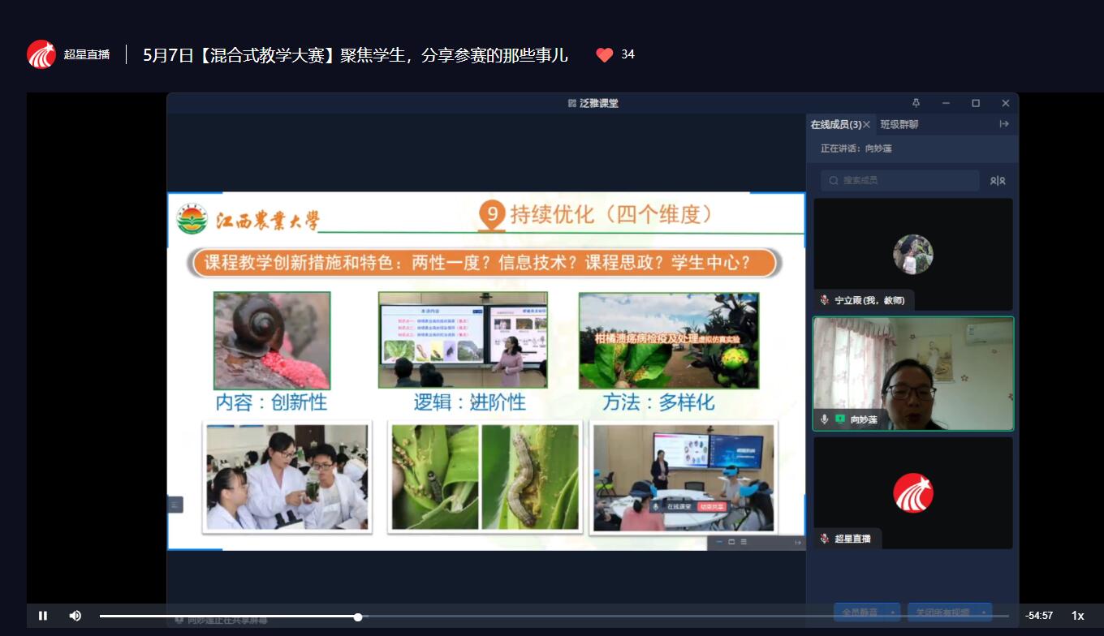The width and height of the screenshot is (1104, 636).
Task: Close the 在线成员 tab with X
Action: (x=866, y=124)
